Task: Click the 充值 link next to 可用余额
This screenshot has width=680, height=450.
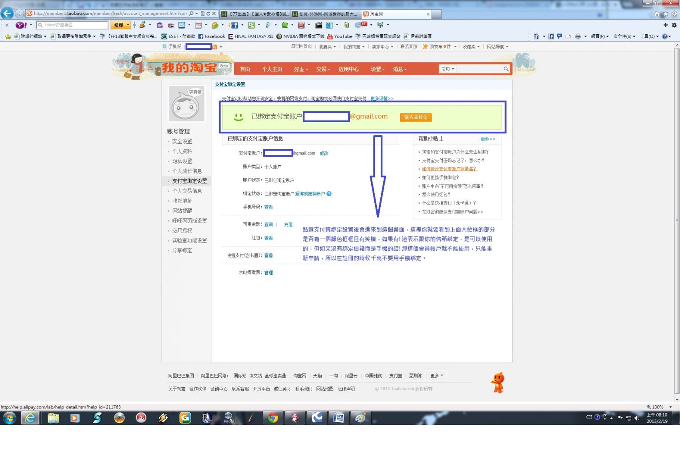Action: pyautogui.click(x=288, y=224)
